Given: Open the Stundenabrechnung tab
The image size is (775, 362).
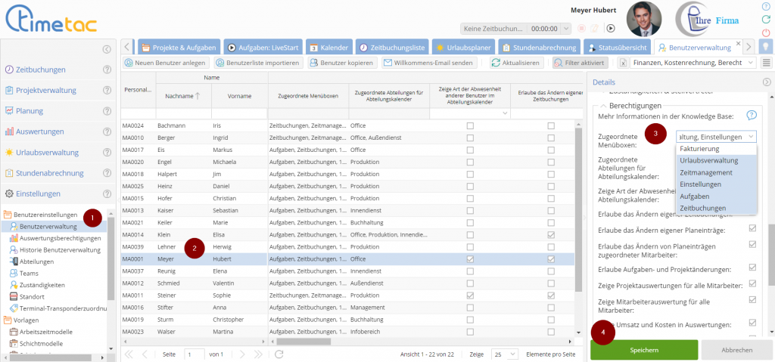Looking at the screenshot, I should pyautogui.click(x=542, y=47).
